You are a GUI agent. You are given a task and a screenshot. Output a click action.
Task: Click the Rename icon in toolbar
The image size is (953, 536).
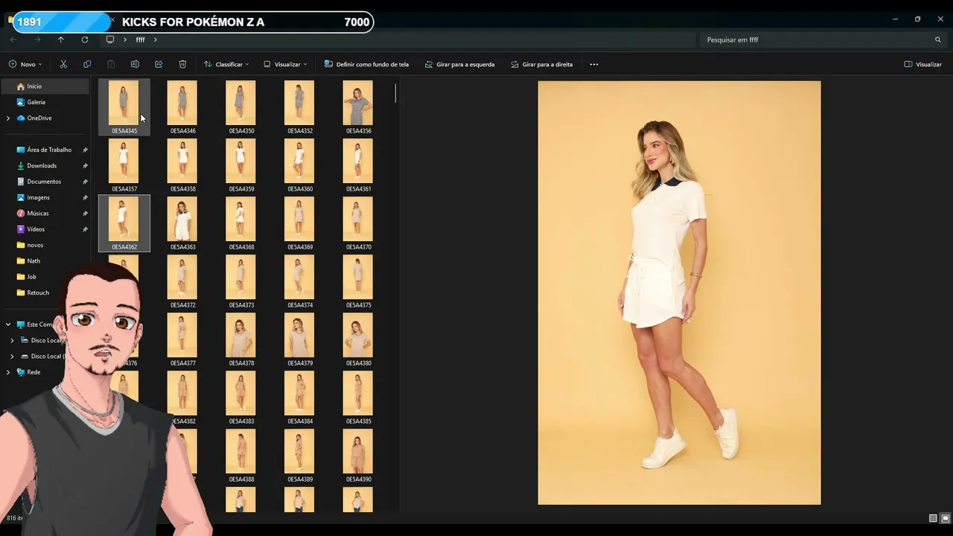(x=135, y=64)
